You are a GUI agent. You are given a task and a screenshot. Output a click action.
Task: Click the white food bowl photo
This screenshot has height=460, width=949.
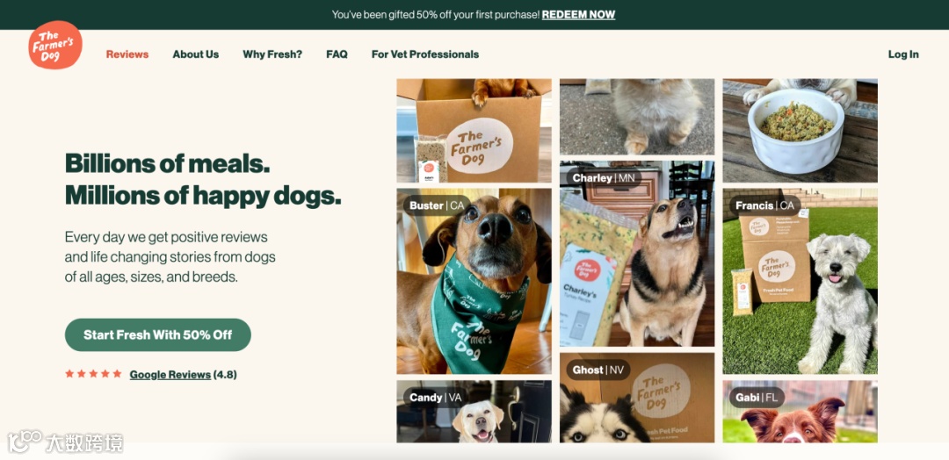(x=800, y=131)
